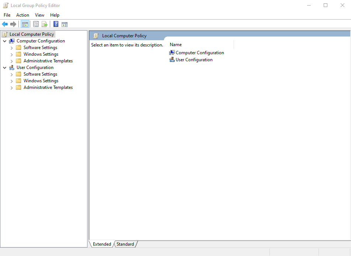Select Windows Settings label under Computer Configuration
Image resolution: width=351 pixels, height=256 pixels.
[41, 54]
